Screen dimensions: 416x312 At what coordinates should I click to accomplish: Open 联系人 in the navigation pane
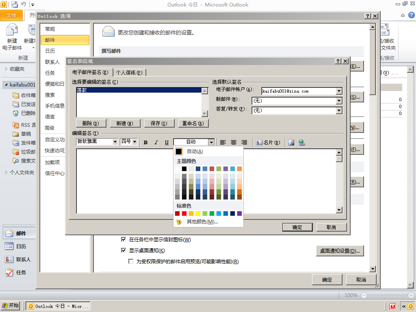[x=19, y=260]
